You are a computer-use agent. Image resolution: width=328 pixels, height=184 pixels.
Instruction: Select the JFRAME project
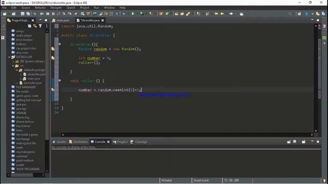coord(21,113)
